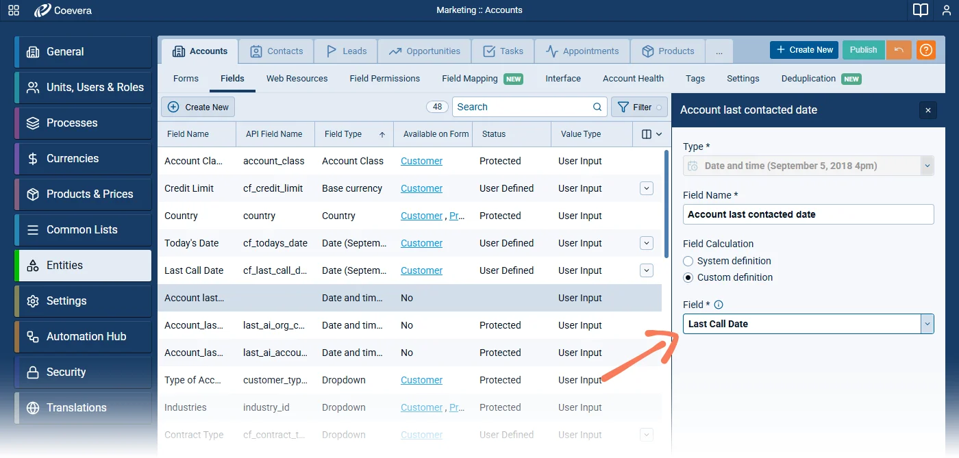Click the blue Create New button at top
The image size is (959, 458).
click(x=804, y=50)
